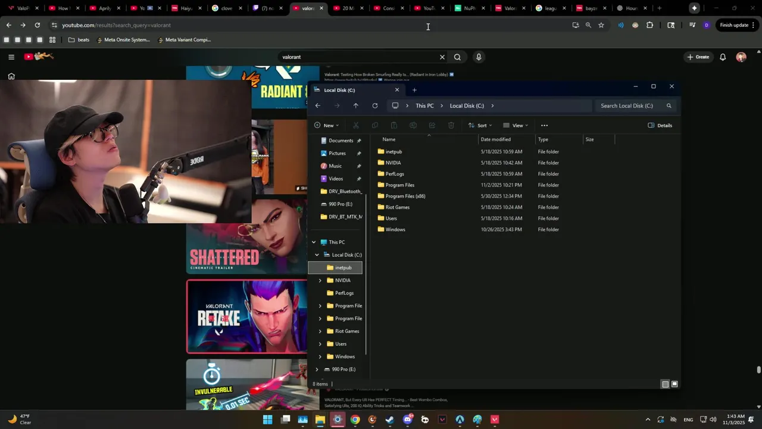762x429 pixels.
Task: Show hidden system tray icons
Action: (648, 419)
